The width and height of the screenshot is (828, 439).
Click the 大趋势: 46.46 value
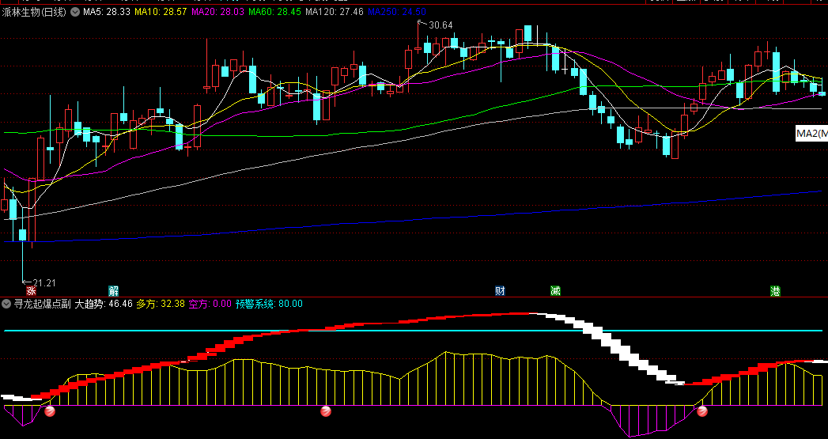pos(104,304)
